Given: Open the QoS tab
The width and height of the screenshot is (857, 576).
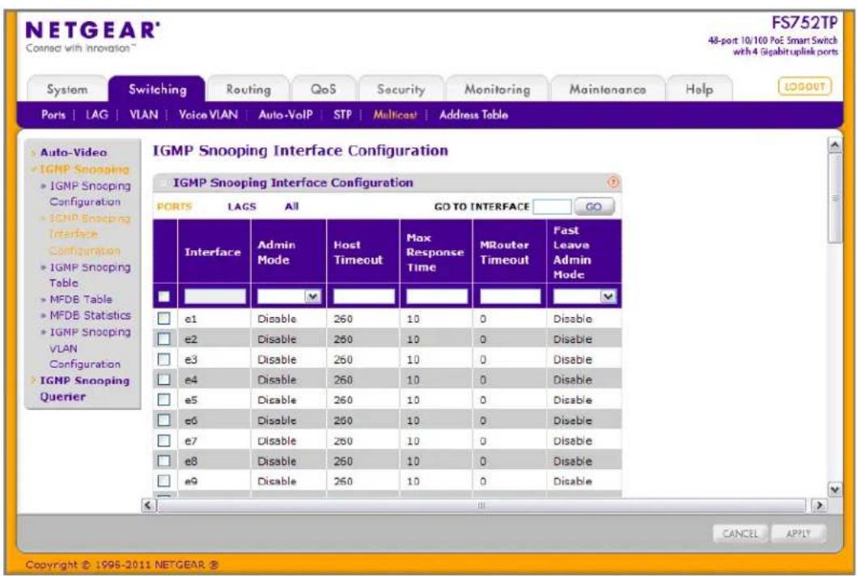Looking at the screenshot, I should click(x=324, y=89).
